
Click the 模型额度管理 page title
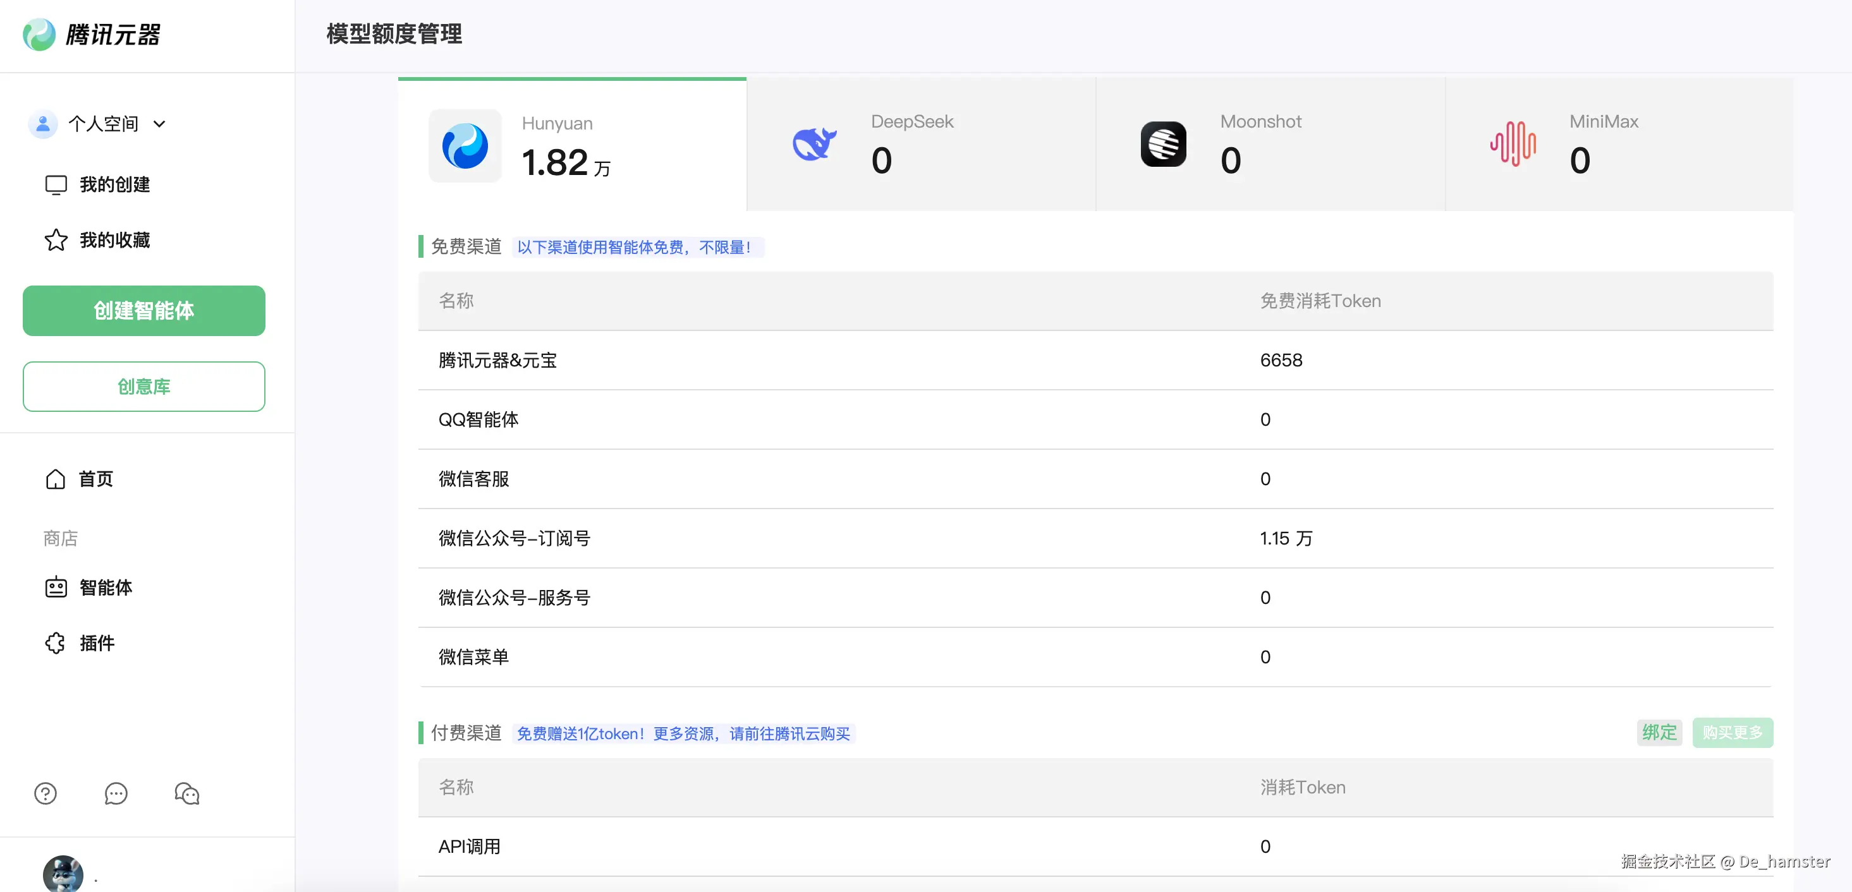(x=394, y=33)
